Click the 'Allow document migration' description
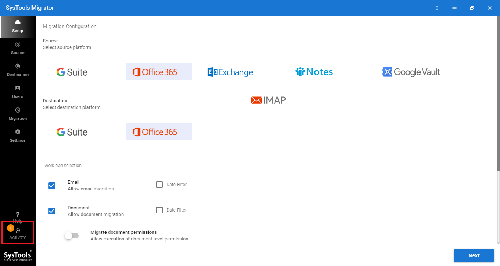Screen dimensions: 500x266 (96, 214)
